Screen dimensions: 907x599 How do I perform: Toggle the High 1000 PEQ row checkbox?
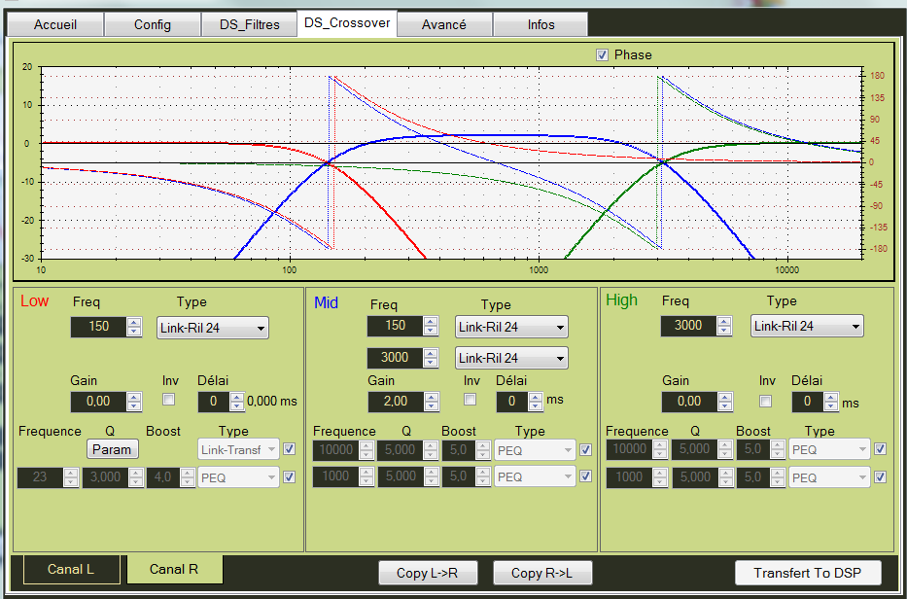pyautogui.click(x=880, y=476)
